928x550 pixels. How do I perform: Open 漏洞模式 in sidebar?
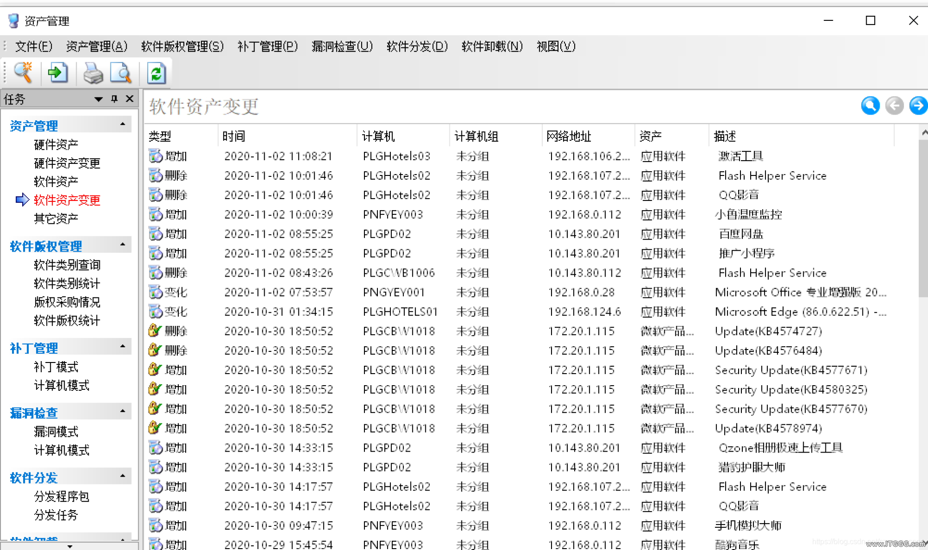[56, 432]
